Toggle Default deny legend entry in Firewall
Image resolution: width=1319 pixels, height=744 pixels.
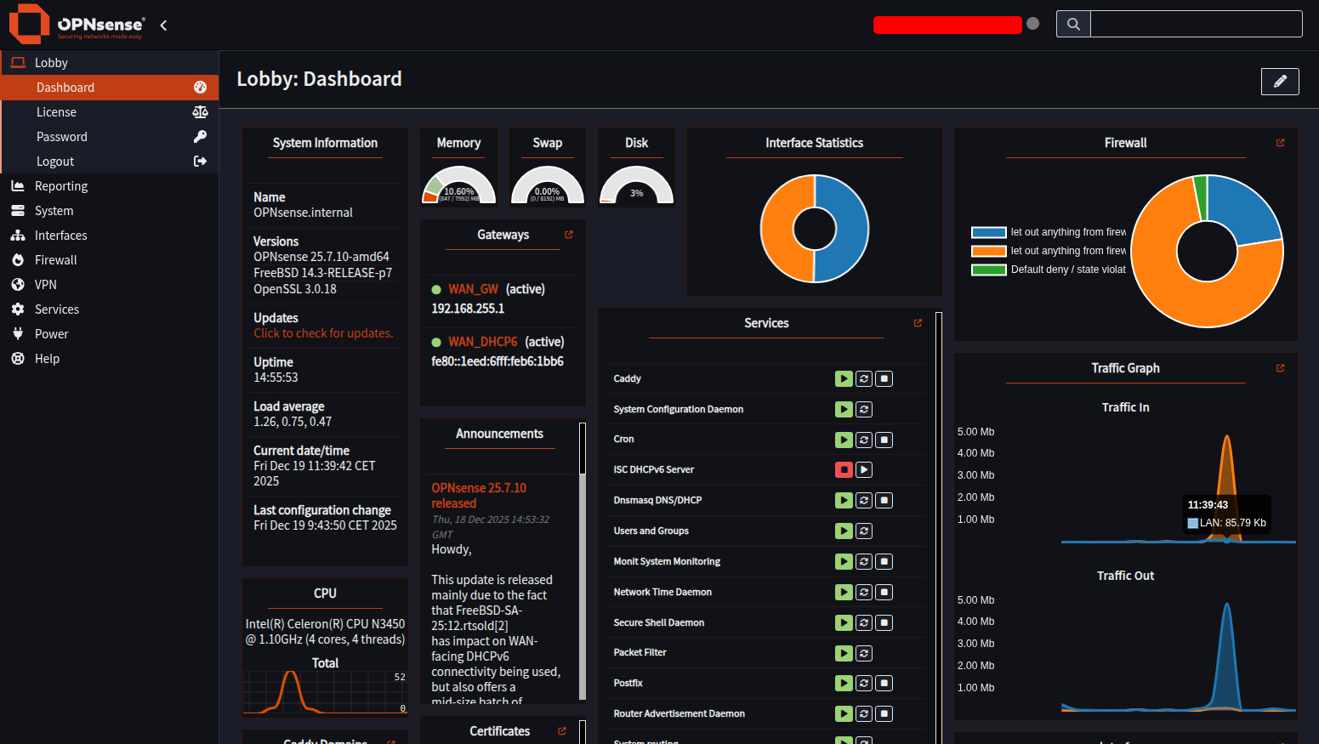tap(1067, 270)
